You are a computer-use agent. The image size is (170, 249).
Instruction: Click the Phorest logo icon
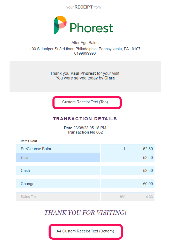pos(60,25)
